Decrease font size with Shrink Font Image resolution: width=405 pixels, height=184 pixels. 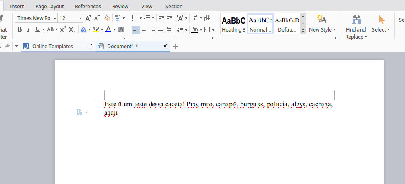pos(97,18)
